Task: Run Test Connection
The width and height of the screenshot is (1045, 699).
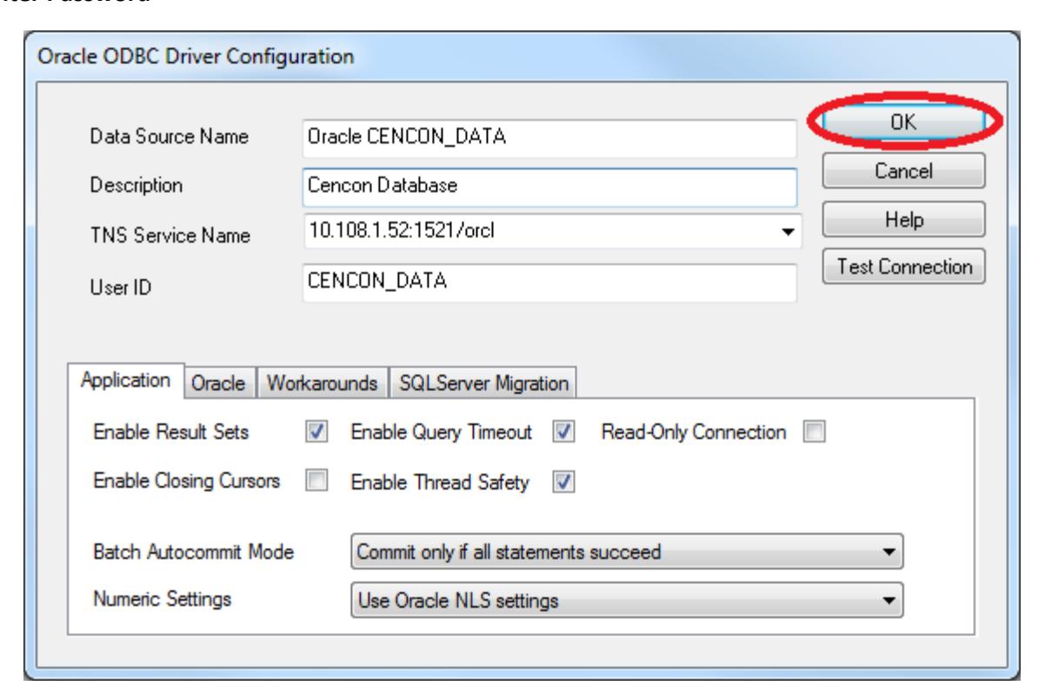Action: [x=903, y=268]
